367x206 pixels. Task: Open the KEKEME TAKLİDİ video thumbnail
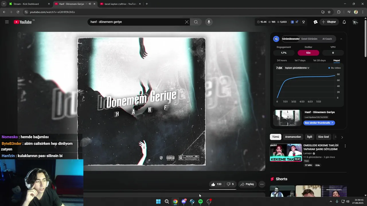tap(286, 153)
